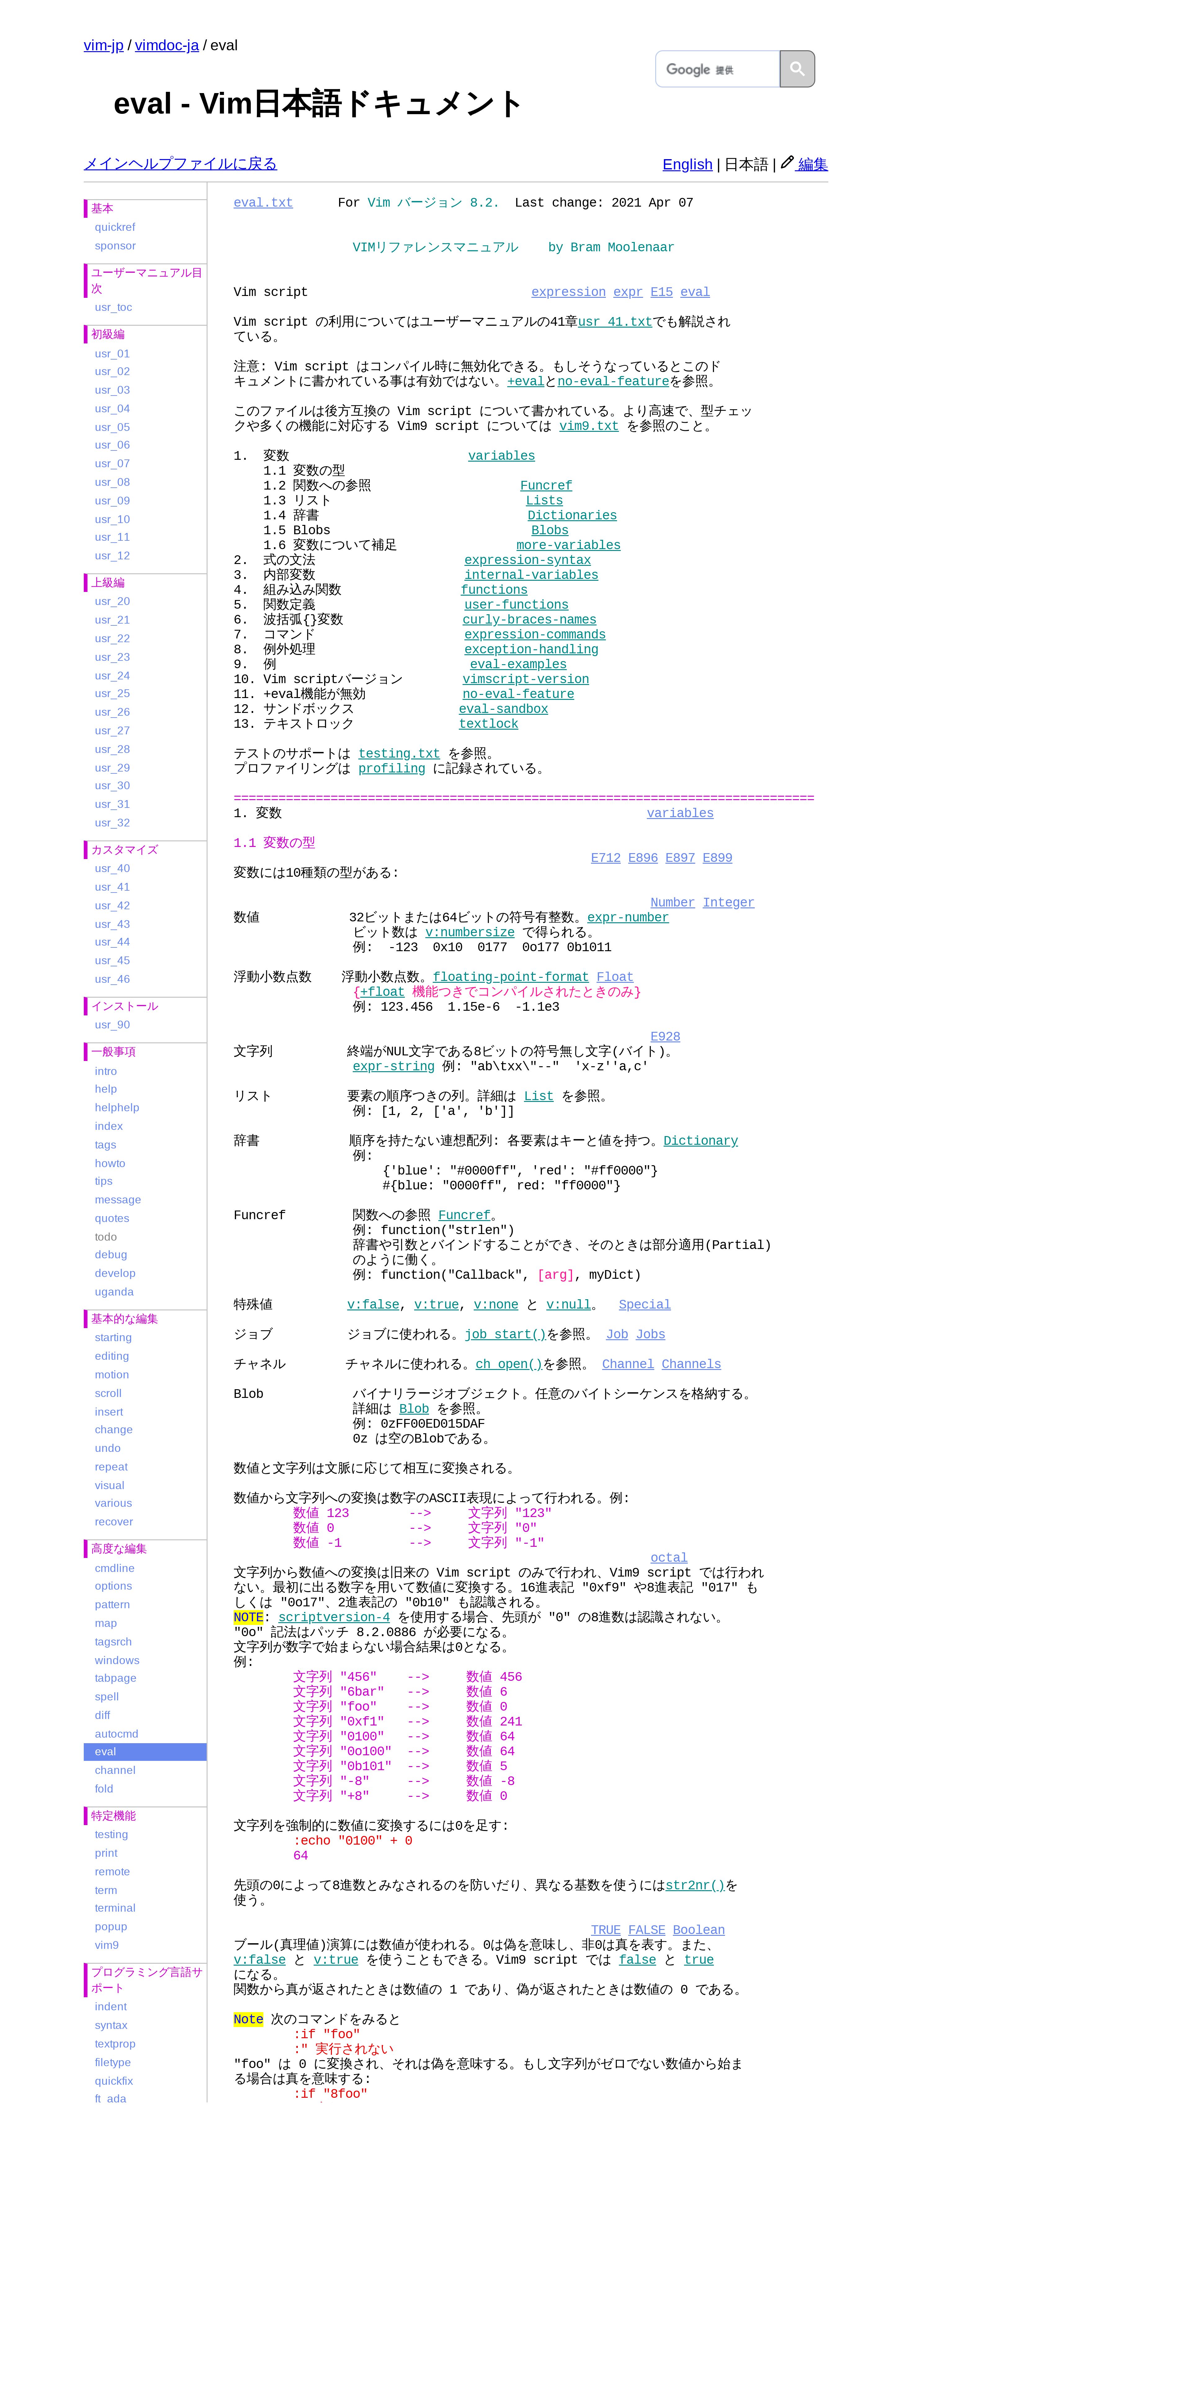Jump to variables in contents
Screen dimensions: 1195x2390
(502, 456)
